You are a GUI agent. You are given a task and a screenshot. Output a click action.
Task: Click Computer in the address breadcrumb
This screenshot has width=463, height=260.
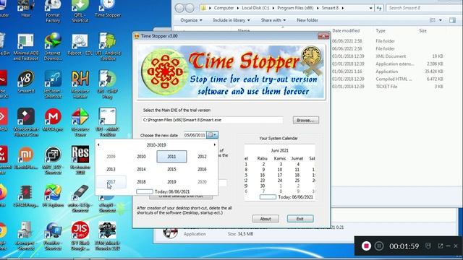[x=224, y=8]
